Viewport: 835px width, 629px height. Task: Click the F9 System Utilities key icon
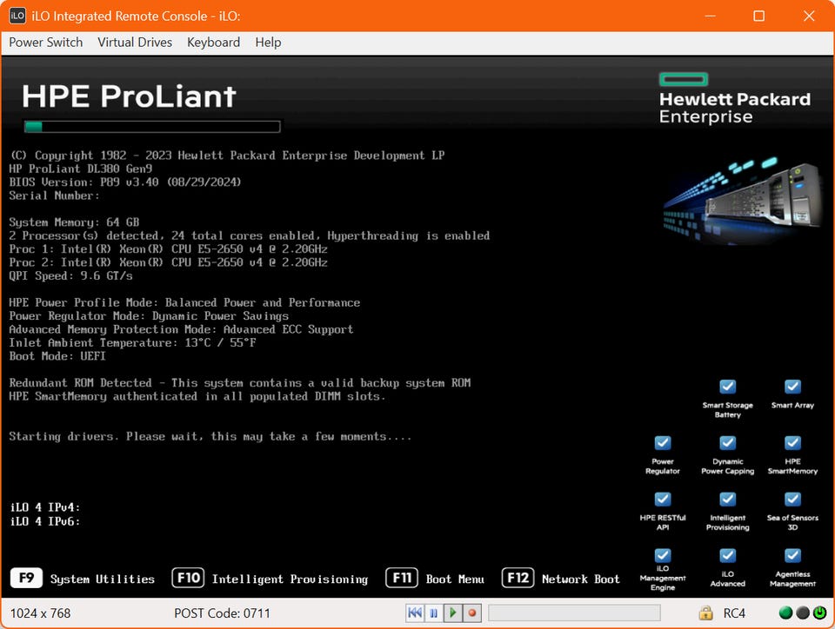pyautogui.click(x=26, y=578)
